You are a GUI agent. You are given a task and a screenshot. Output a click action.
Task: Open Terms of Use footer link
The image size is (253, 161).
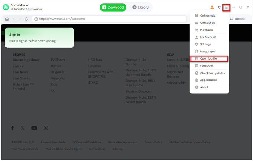[97, 149]
